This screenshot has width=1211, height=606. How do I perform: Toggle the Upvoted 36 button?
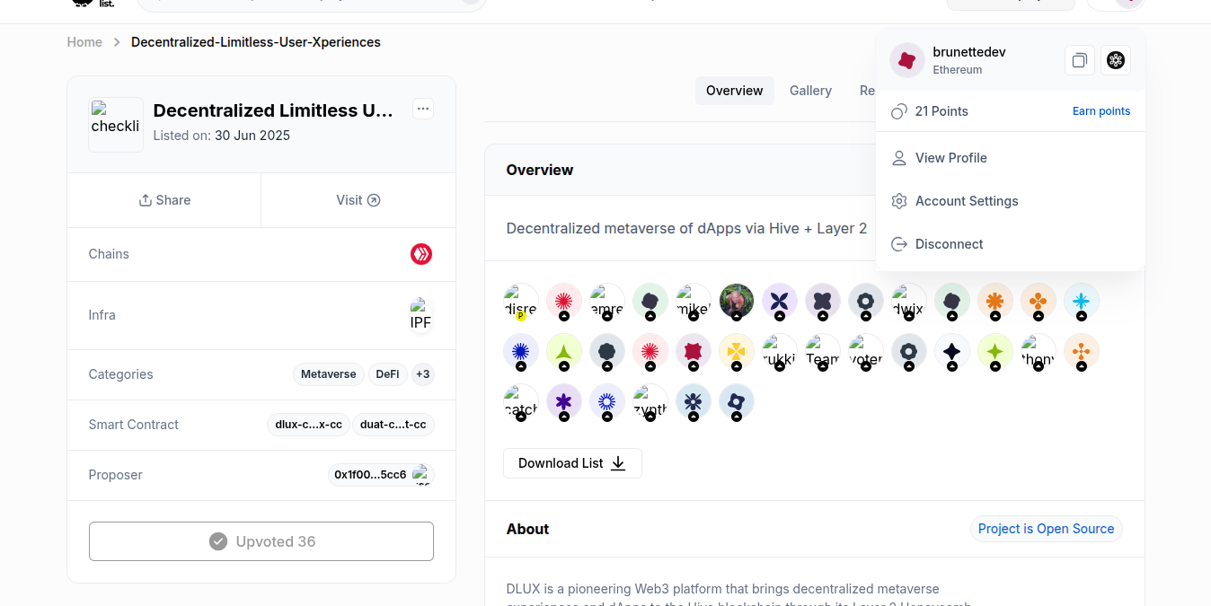(x=261, y=541)
